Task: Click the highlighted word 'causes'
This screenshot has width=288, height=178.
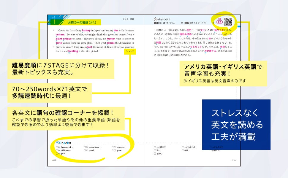Action: click(x=110, y=43)
